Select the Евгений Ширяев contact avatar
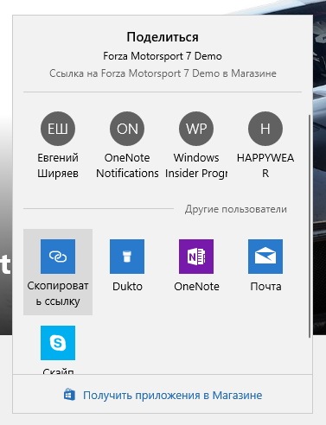This screenshot has height=425, width=326. (x=58, y=129)
